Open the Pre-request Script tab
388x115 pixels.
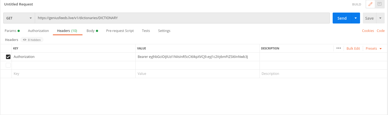click(120, 31)
